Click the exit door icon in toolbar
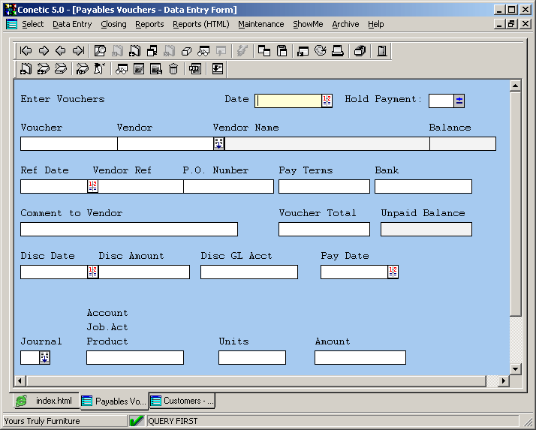 pyautogui.click(x=382, y=51)
